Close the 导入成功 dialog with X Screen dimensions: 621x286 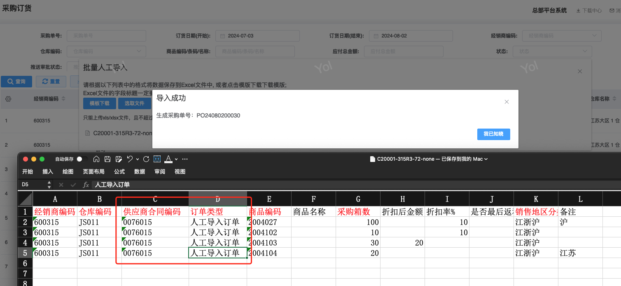[507, 102]
